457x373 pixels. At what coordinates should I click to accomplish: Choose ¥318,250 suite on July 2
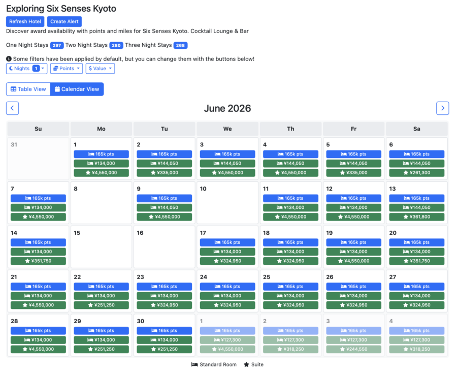290,350
